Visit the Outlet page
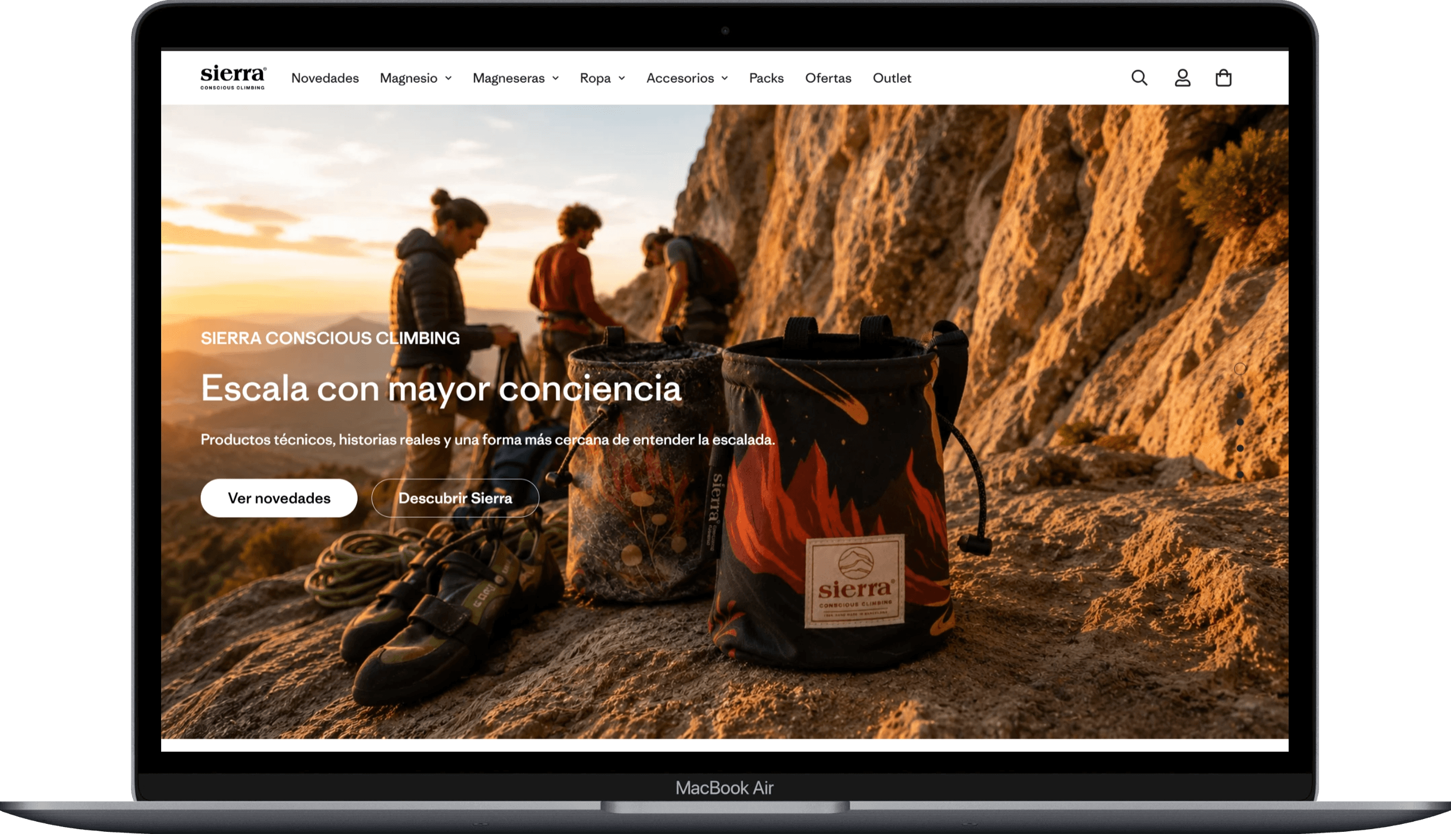Image resolution: width=1451 pixels, height=834 pixels. tap(892, 78)
